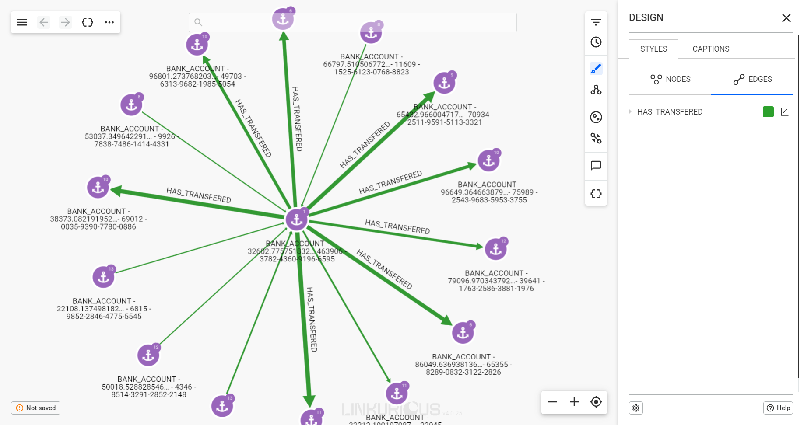Open the comment speech bubble icon
The width and height of the screenshot is (804, 425).
coord(596,166)
